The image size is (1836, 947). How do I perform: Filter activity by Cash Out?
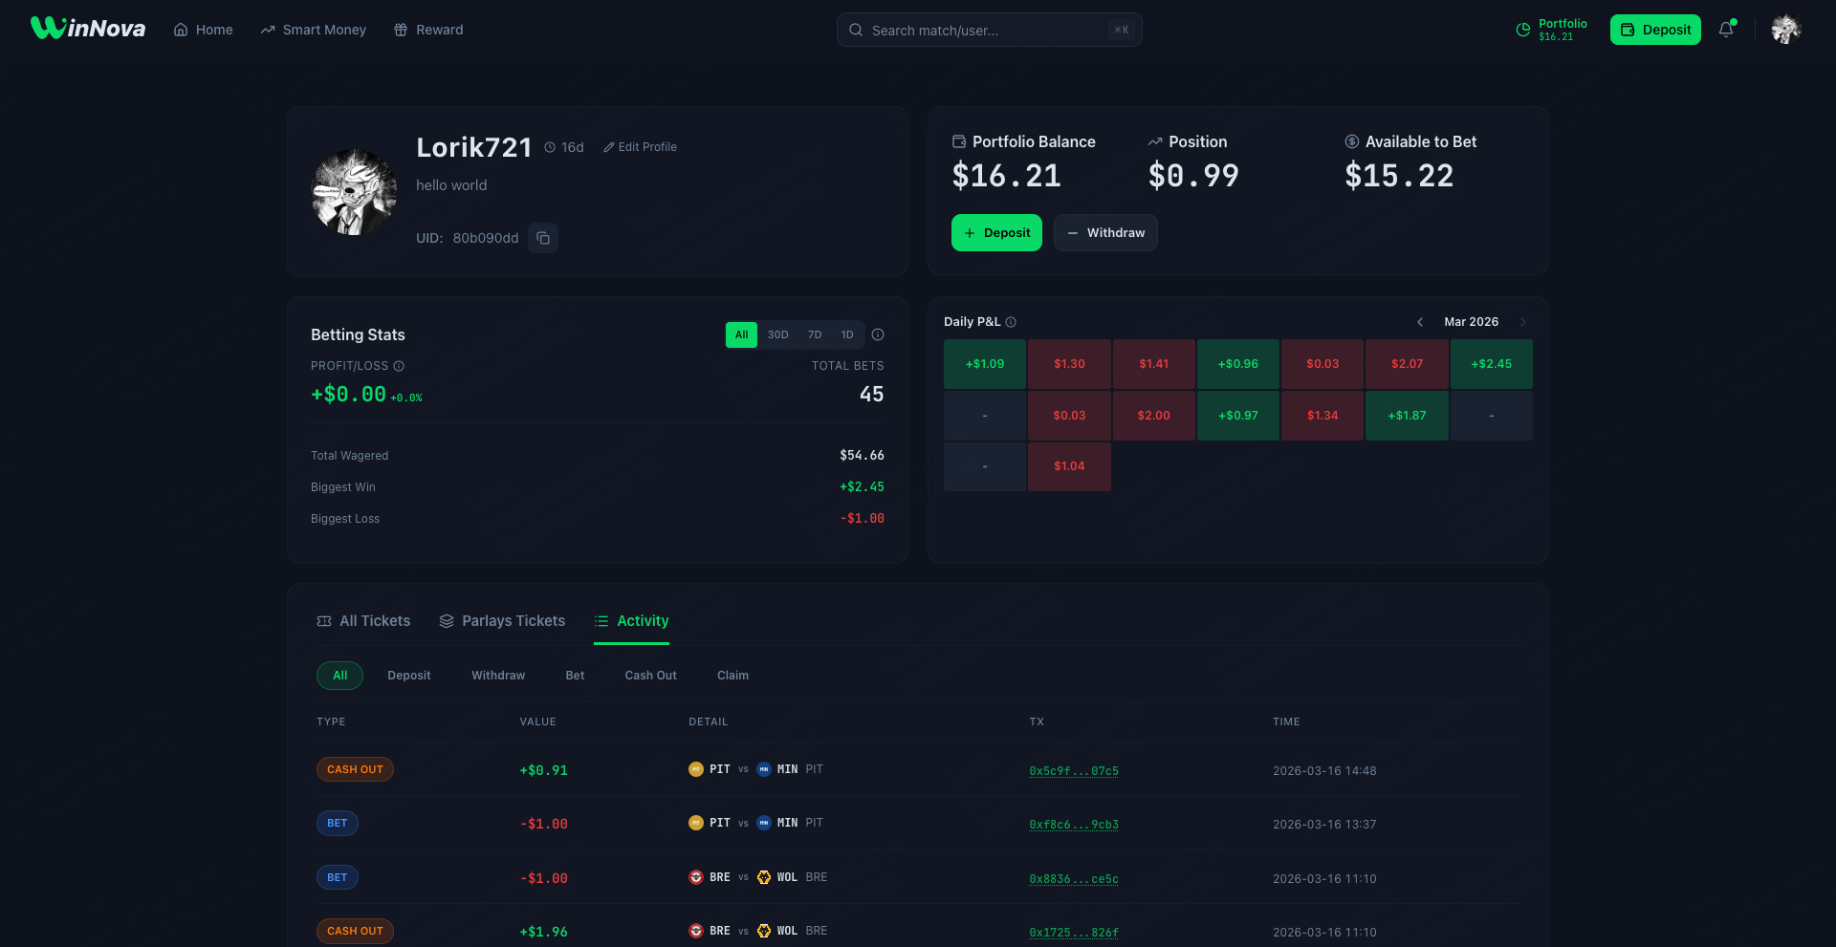point(650,676)
